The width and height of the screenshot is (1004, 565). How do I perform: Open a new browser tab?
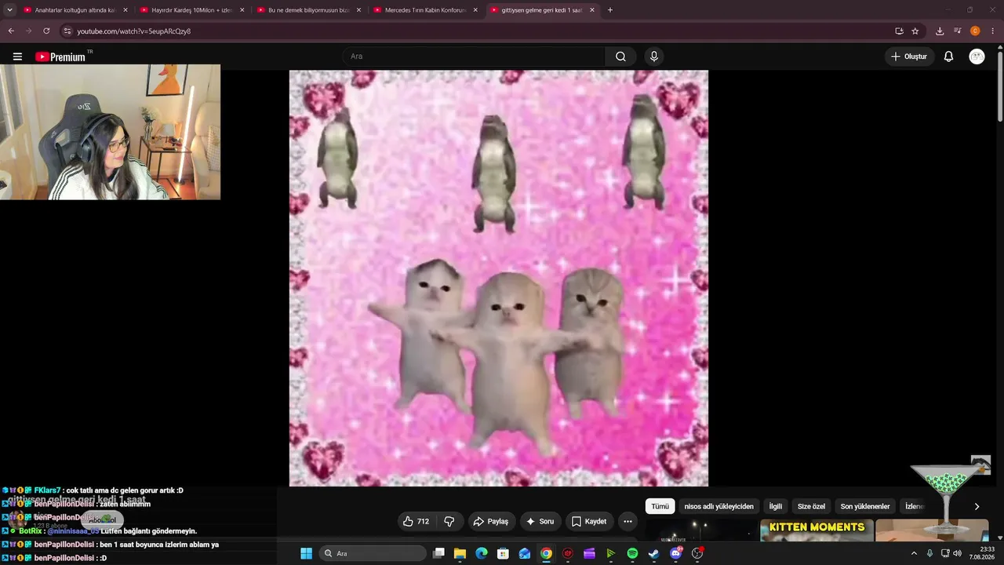tap(610, 10)
